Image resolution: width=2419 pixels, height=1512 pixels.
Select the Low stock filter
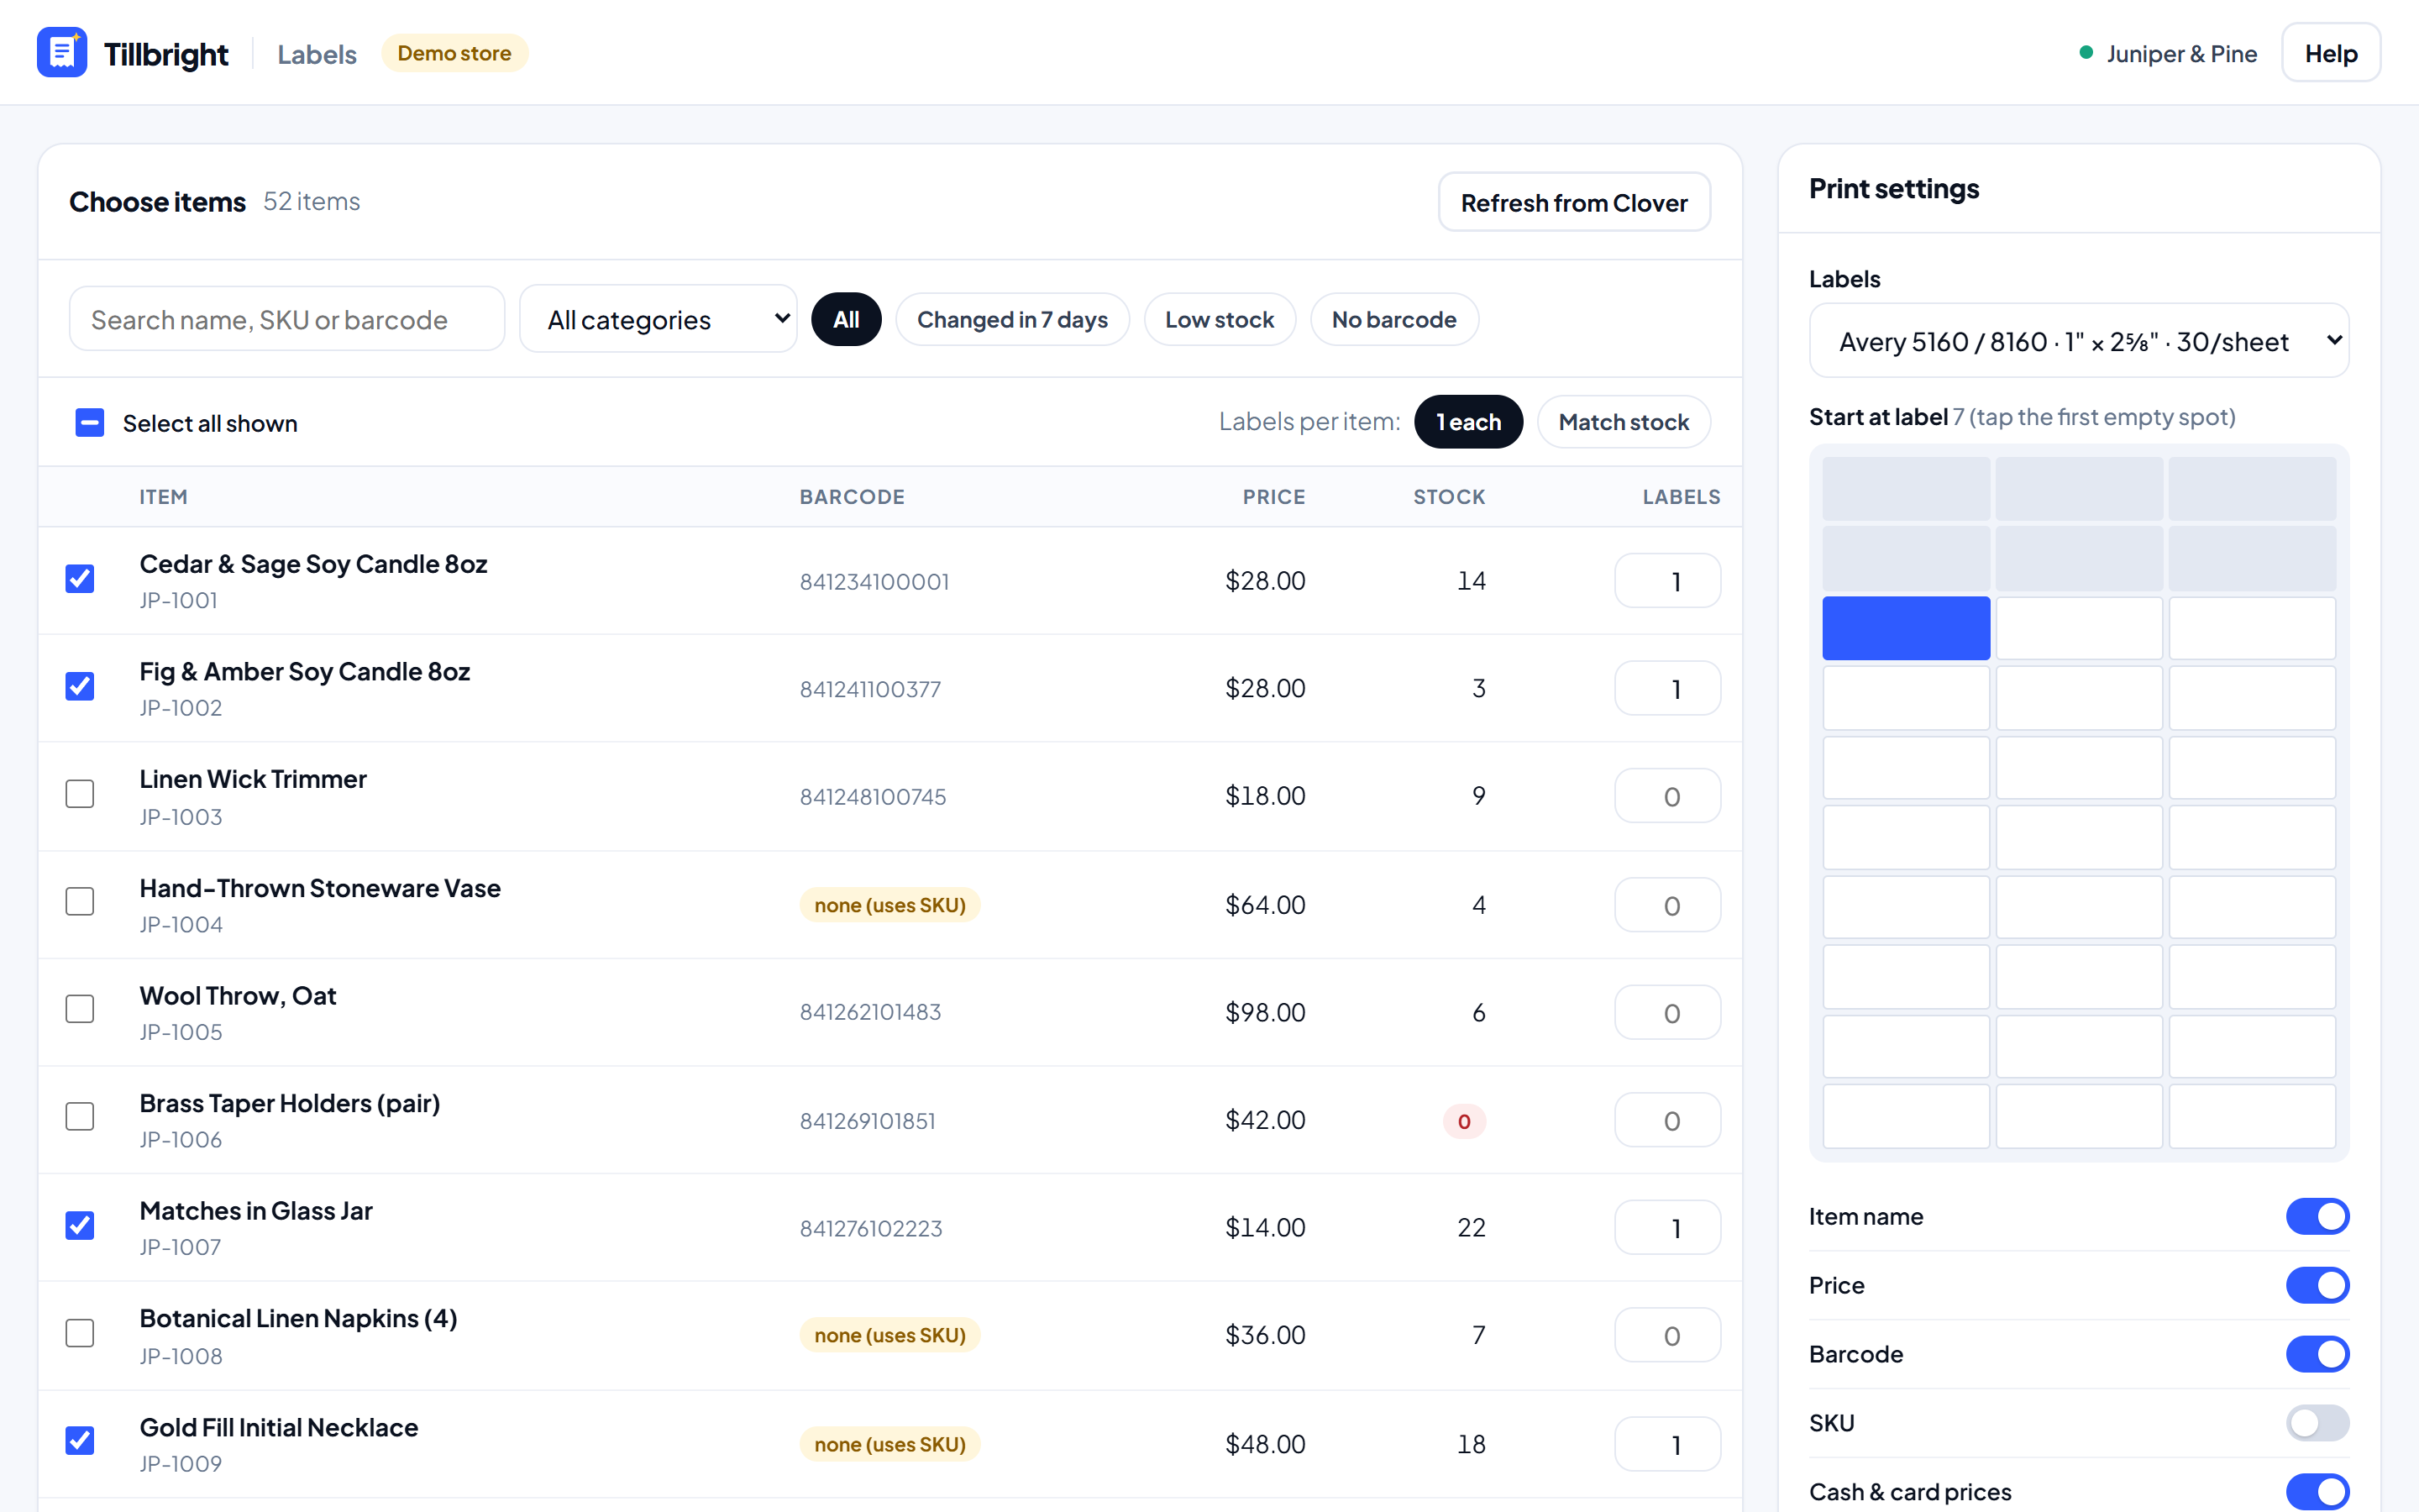[1220, 320]
